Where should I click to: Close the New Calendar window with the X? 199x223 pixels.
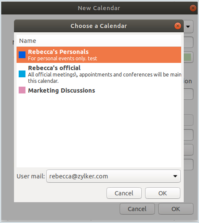[x=193, y=8]
